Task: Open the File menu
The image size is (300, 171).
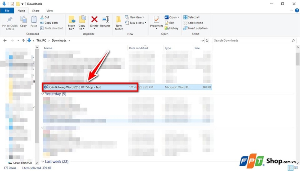Action: pyautogui.click(x=7, y=11)
